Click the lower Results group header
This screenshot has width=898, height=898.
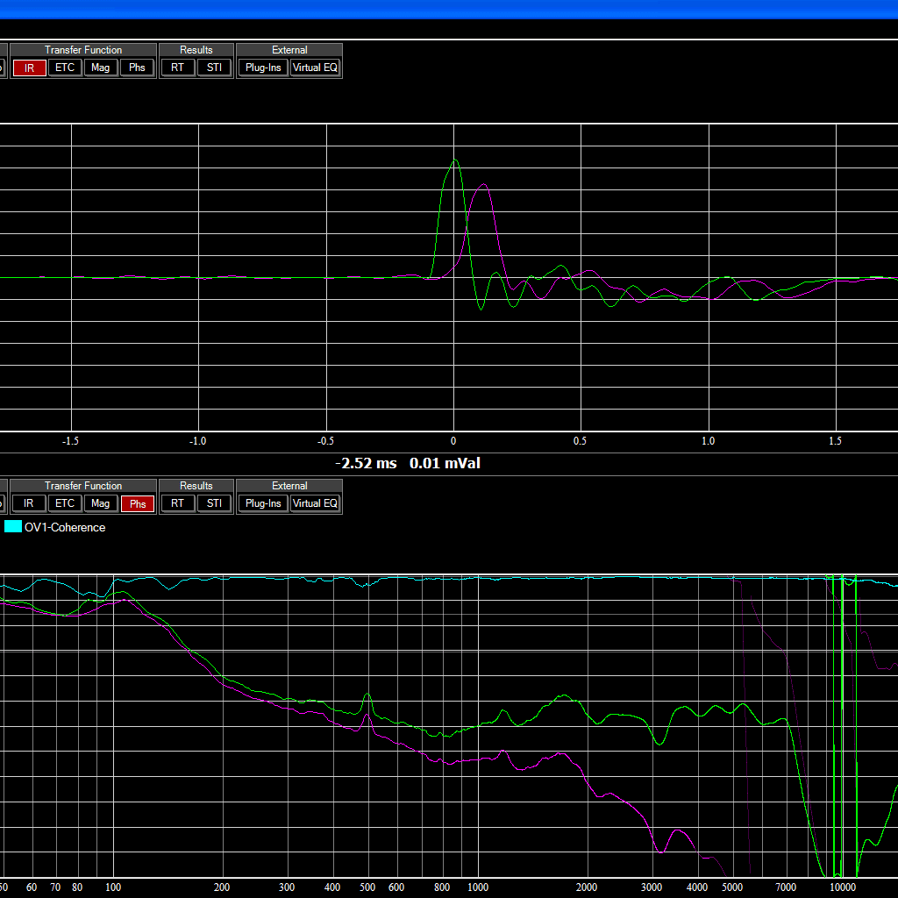(196, 486)
